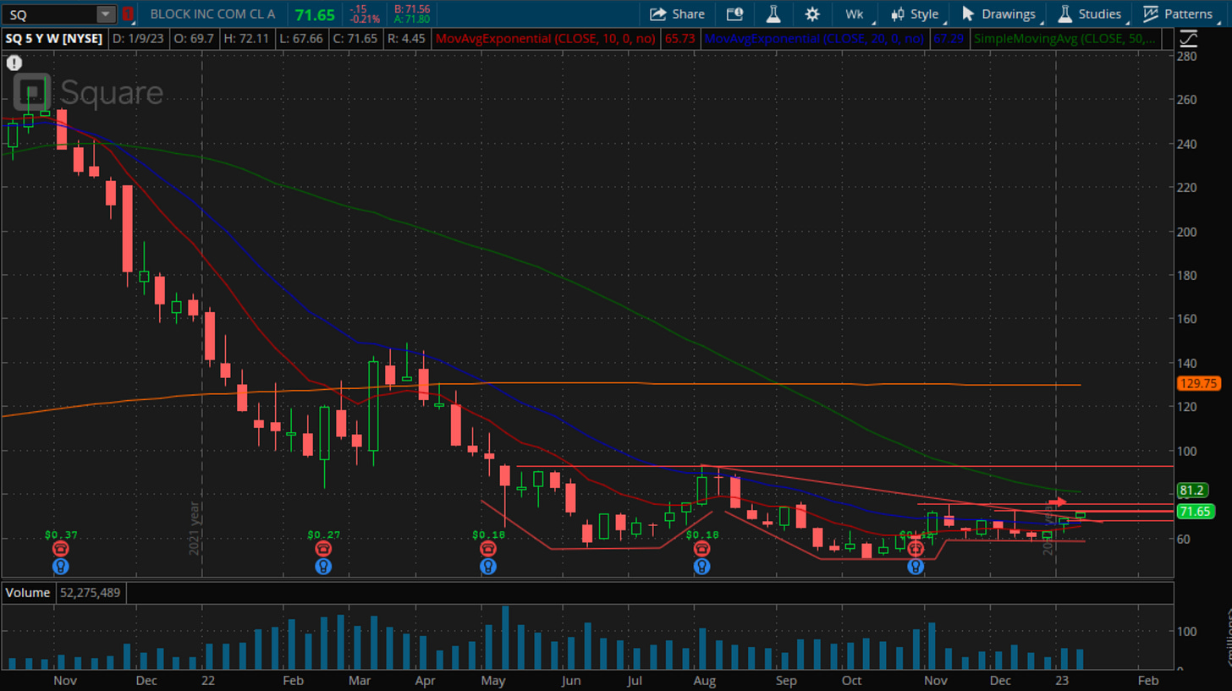Click the blue MovAvgExponential (CLOSE, 20) study label
Image resolution: width=1232 pixels, height=691 pixels.
pos(816,38)
